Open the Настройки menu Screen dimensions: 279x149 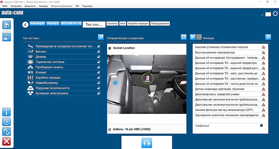(16, 6)
